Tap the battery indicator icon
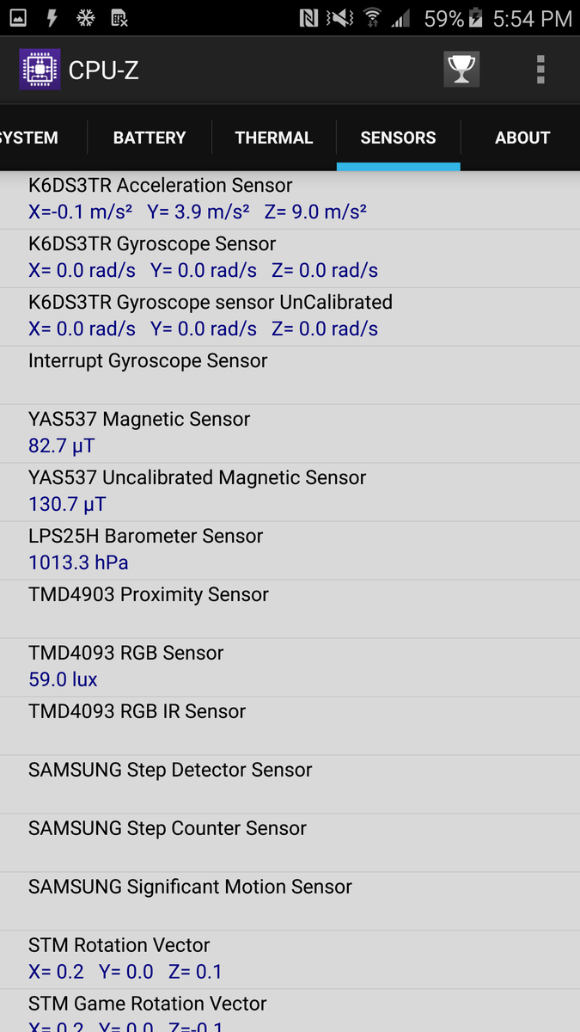Image resolution: width=580 pixels, height=1032 pixels. click(x=478, y=18)
